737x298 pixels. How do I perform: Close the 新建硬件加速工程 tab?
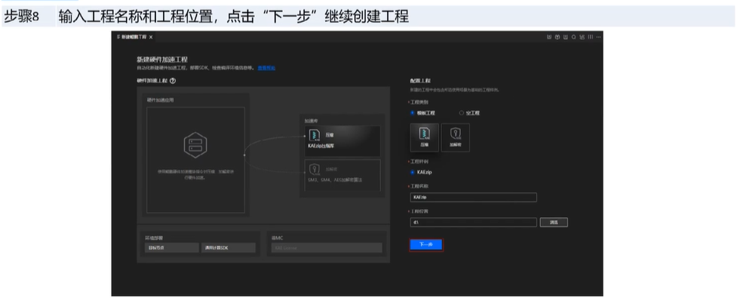pos(151,37)
